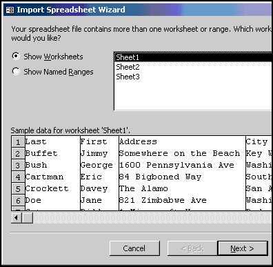The width and height of the screenshot is (273, 267).
Task: Click the 'San' city cell in Crockett row
Action: point(259,188)
